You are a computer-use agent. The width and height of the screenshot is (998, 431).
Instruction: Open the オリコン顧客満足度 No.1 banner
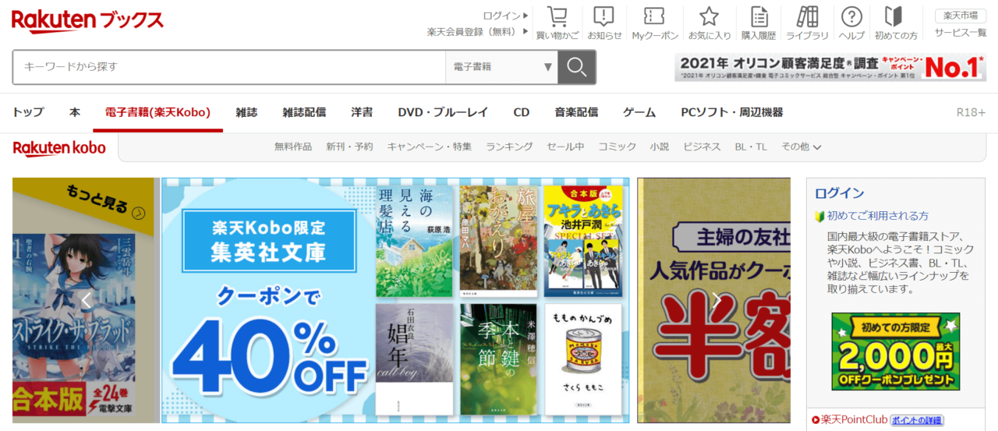[x=830, y=67]
